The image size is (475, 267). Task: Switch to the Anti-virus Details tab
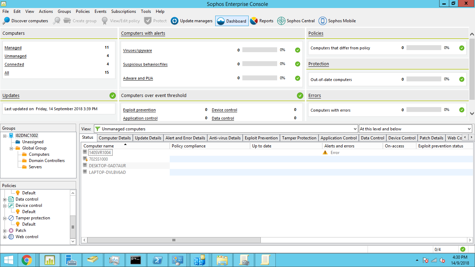point(225,138)
